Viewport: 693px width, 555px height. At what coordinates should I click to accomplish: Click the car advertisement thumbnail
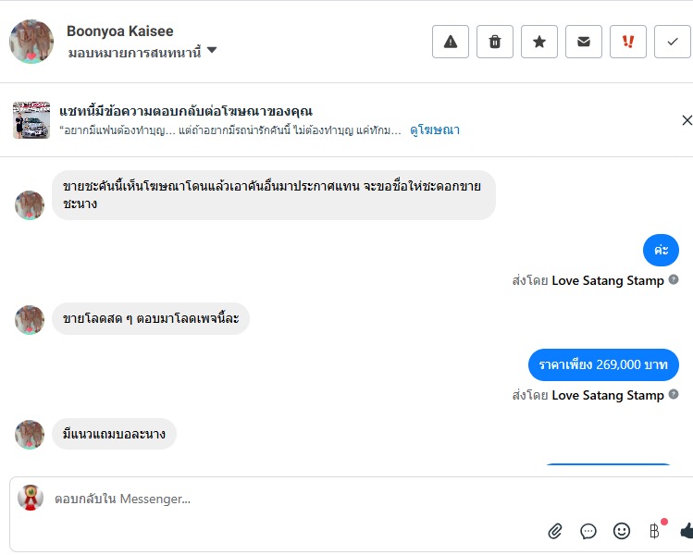tap(31, 120)
